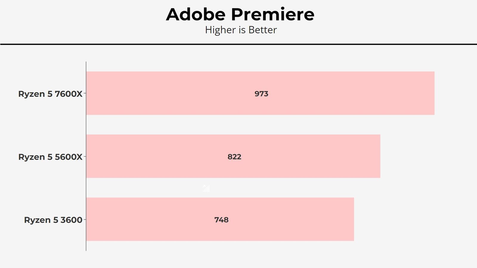Click the Ryzen 5 7600X axis label

(50, 94)
